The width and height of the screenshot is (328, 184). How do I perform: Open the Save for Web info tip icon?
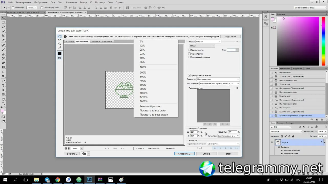pyautogui.click(x=65, y=37)
